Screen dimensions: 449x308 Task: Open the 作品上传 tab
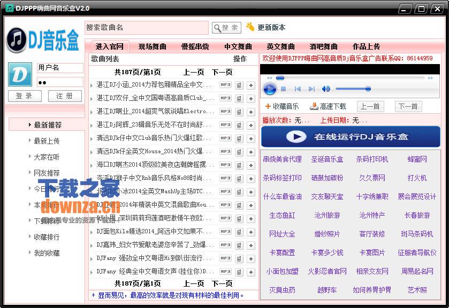366,46
